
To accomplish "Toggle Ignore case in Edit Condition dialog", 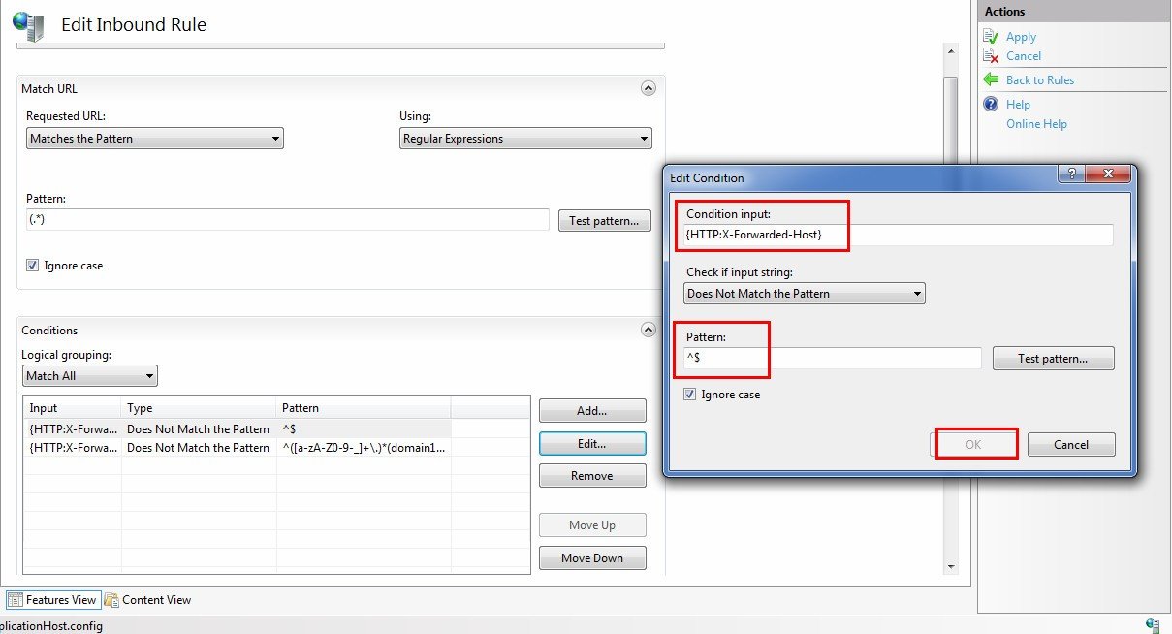I will coord(689,395).
